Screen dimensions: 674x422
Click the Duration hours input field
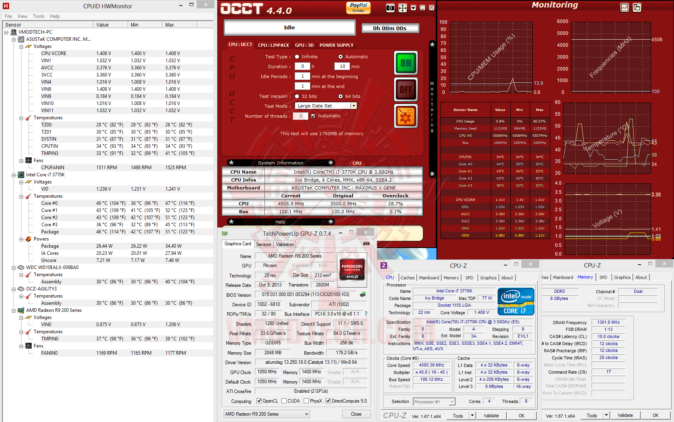click(303, 66)
